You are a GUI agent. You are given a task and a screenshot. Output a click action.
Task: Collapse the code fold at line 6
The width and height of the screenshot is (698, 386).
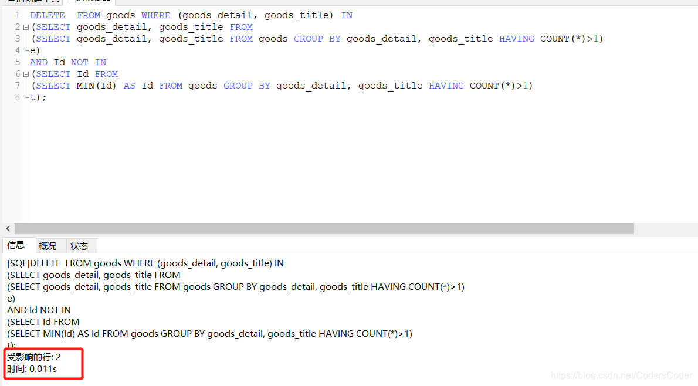26,75
